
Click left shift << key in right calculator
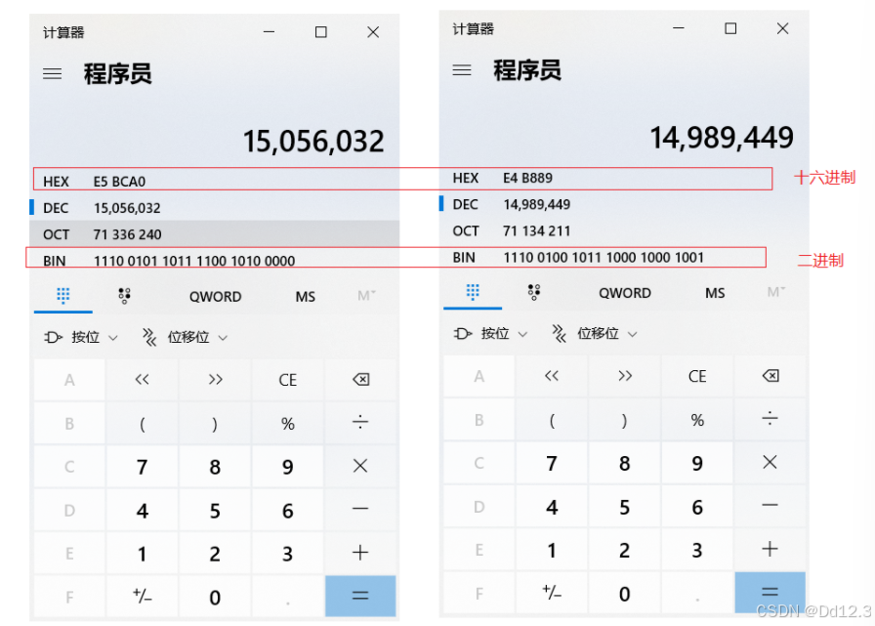(552, 376)
